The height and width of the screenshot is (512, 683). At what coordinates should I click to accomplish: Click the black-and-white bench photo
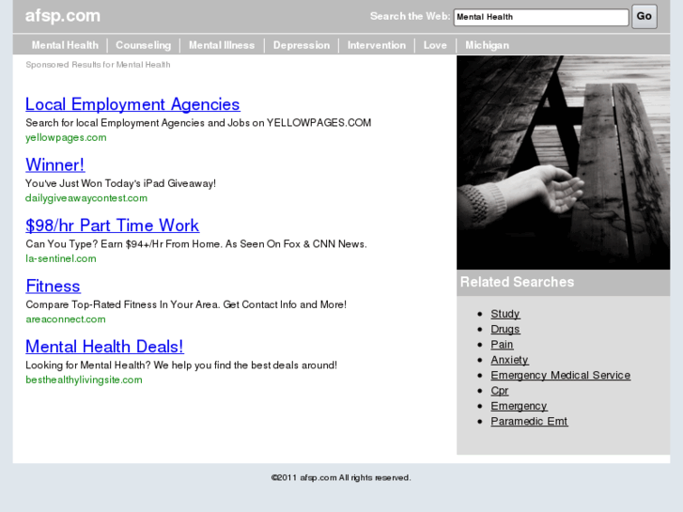coord(563,163)
